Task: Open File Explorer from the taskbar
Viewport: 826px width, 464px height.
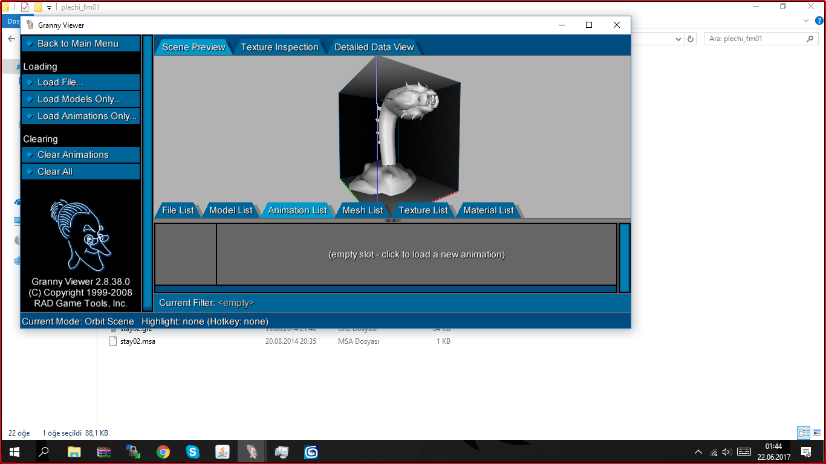Action: (x=74, y=451)
